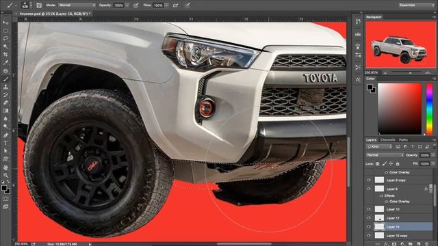Select the Dodge tool

pyautogui.click(x=5, y=126)
